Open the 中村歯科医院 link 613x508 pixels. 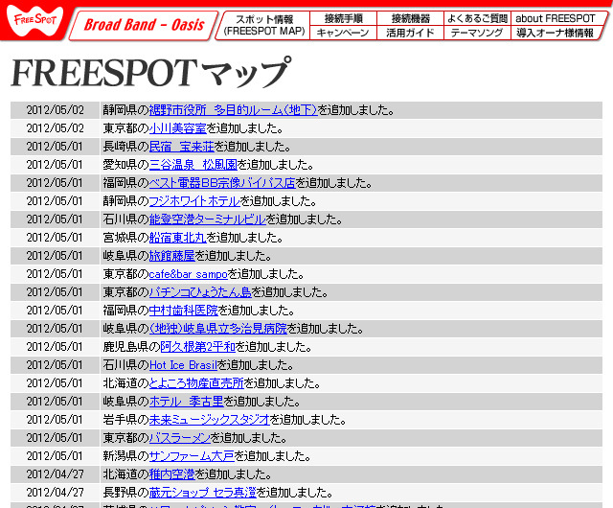coord(183,311)
